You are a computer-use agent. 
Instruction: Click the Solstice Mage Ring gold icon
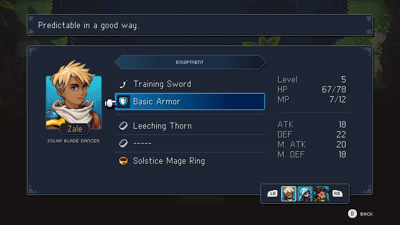coord(123,161)
